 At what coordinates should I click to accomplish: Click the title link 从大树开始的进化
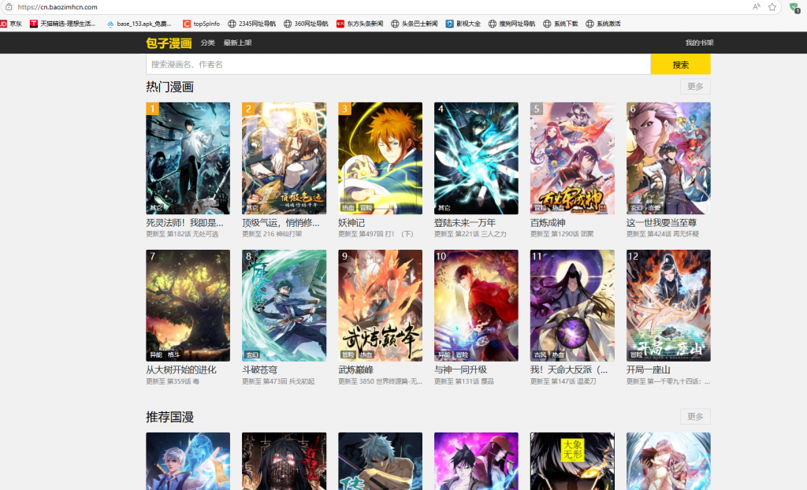click(x=181, y=370)
